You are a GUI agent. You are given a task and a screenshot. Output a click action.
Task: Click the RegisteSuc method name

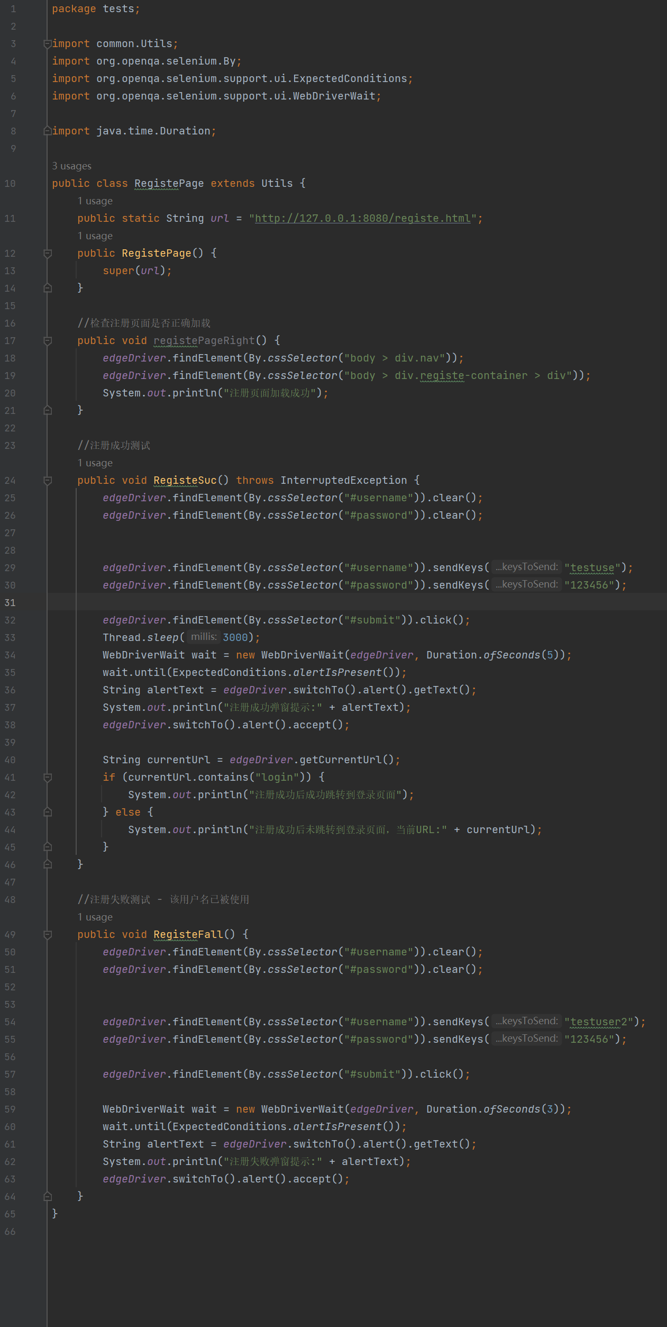tap(185, 481)
